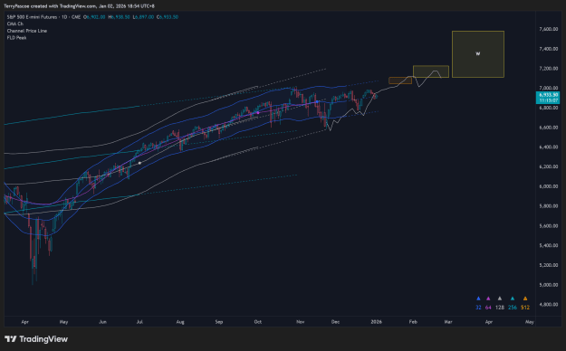Screen dimensions: 566x351
Task: Click the Jul label on the time axis
Action: 139,322
